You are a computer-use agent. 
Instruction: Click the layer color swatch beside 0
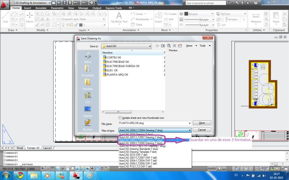81,25
